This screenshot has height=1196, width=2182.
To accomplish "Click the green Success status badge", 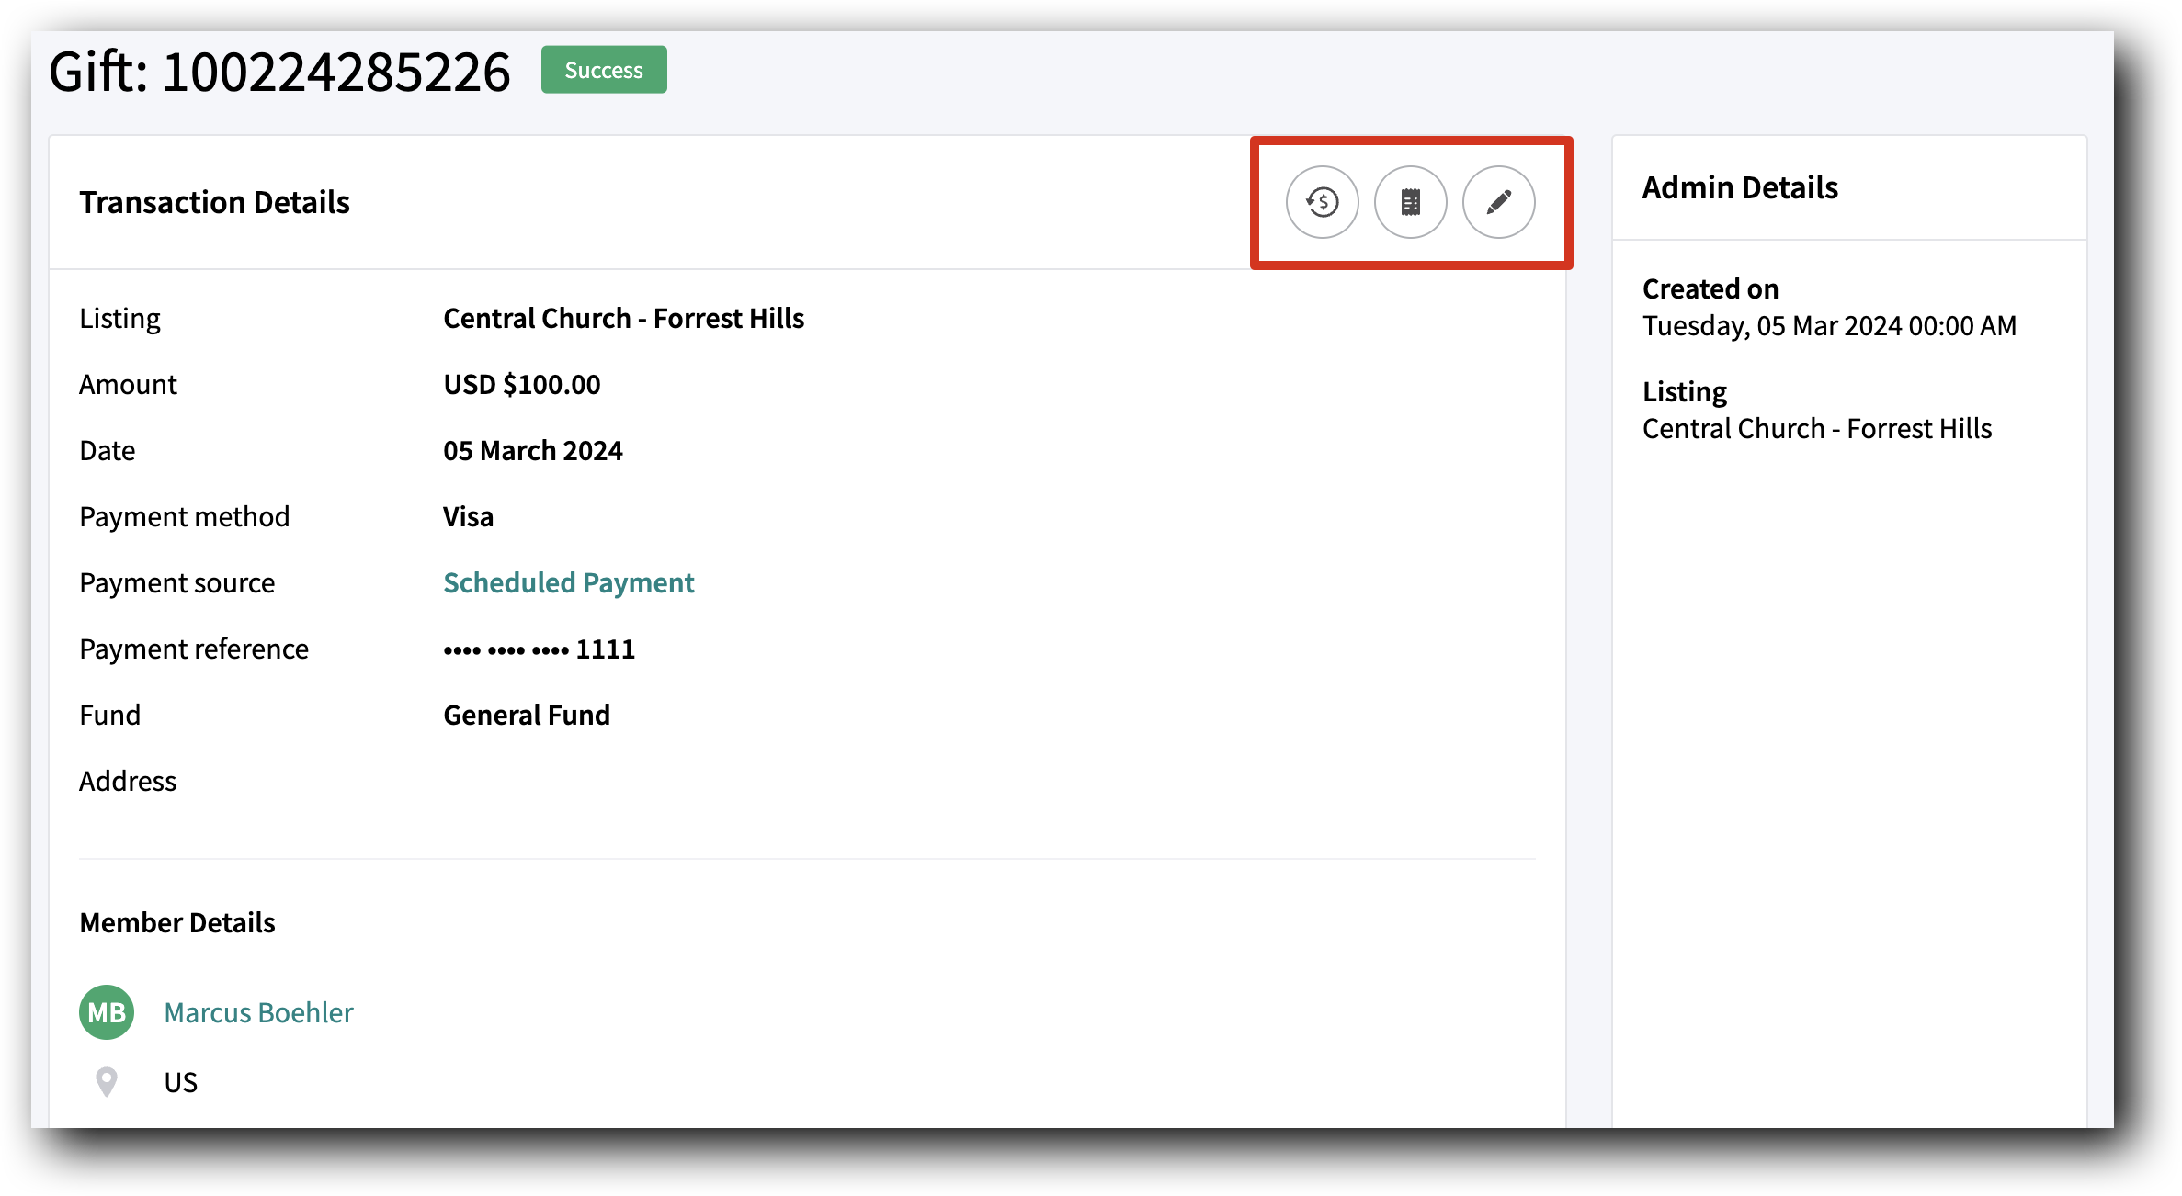I will pyautogui.click(x=602, y=69).
